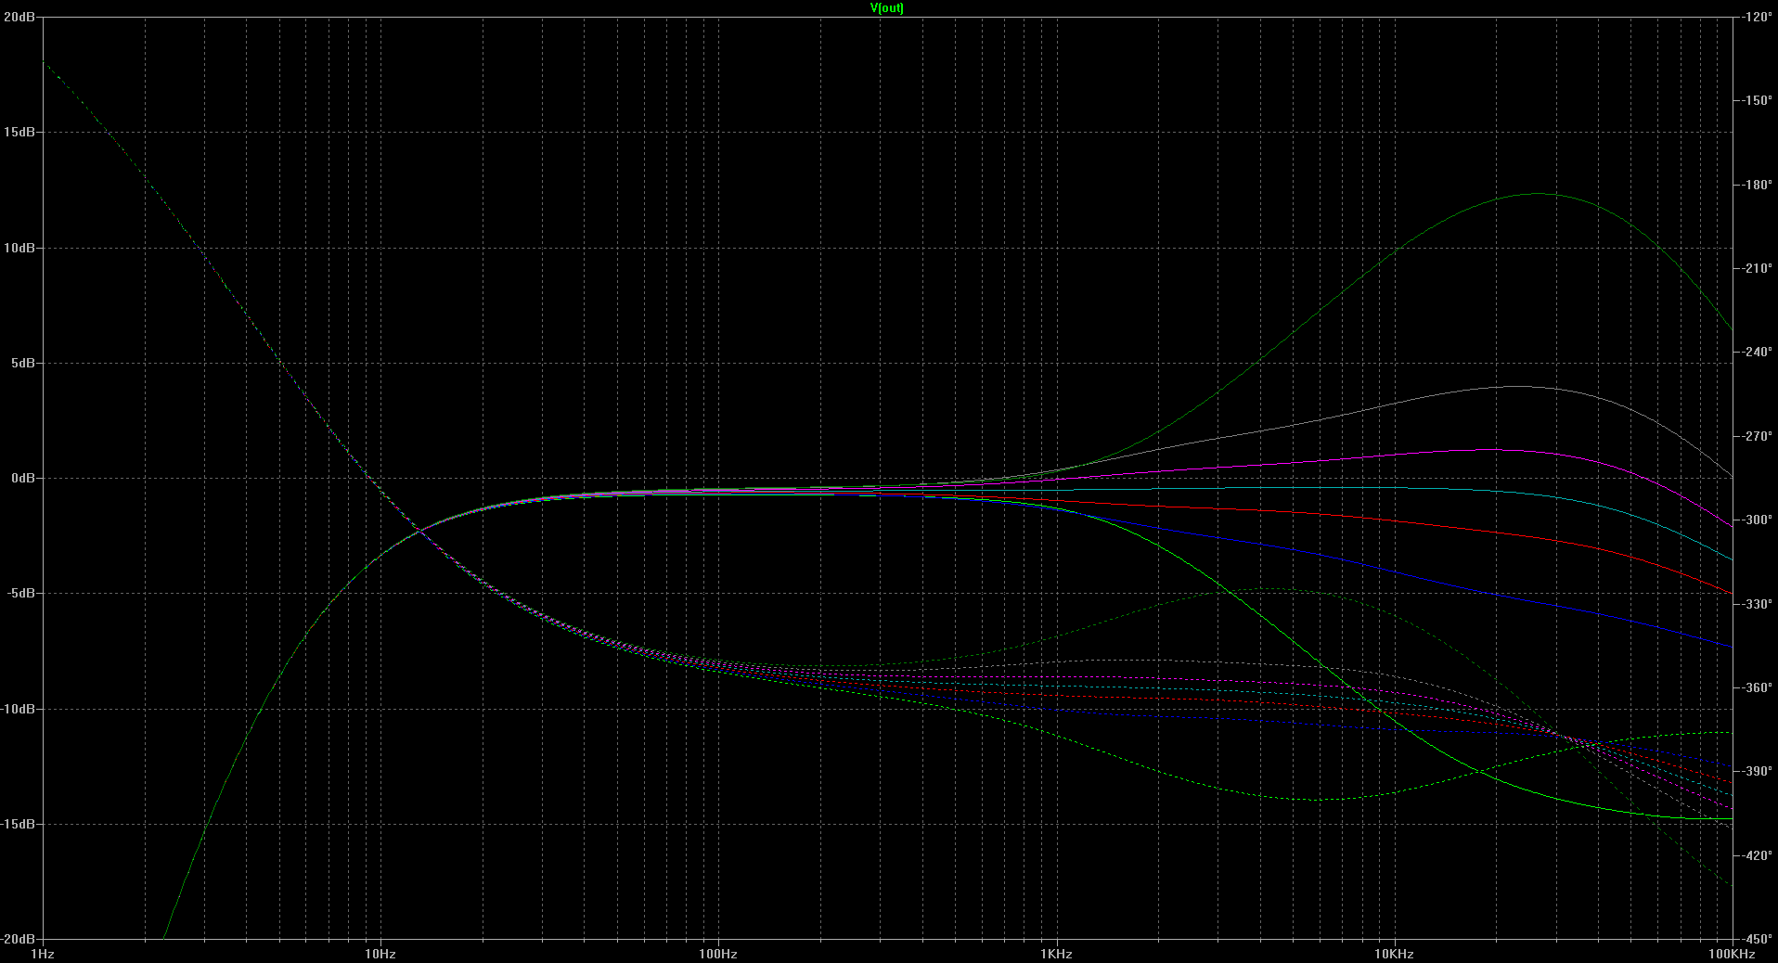
Task: Click the 10dB magnitude axis label
Action: 19,248
